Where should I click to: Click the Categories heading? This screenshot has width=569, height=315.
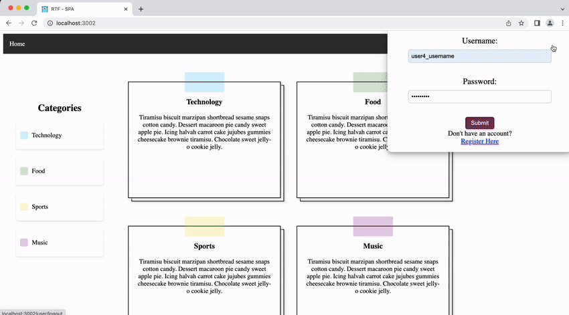(x=60, y=108)
